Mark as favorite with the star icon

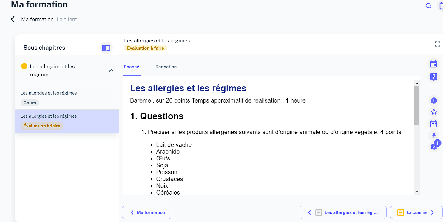pos(434,112)
